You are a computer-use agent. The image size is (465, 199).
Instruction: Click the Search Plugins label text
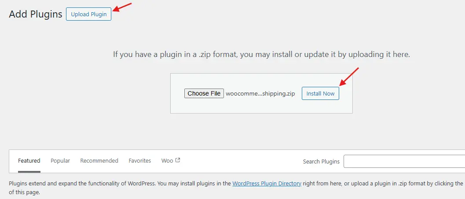coord(321,161)
